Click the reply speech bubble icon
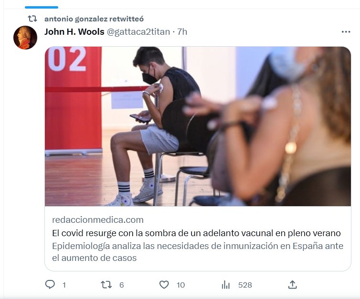Screen dimensions: 360x299 50,285
